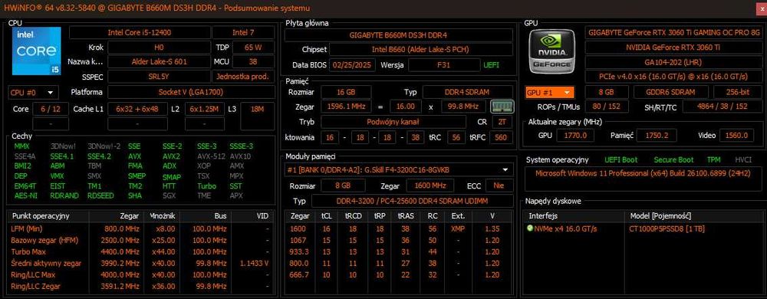
Task: Click the GIGABYTE GeForce RTX 3060 Ti GAMING field
Action: point(674,33)
